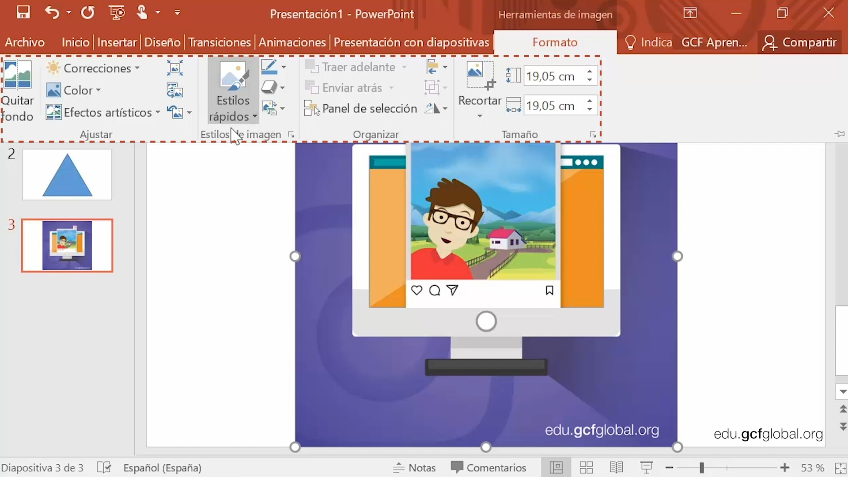Viewport: 848px width, 477px height.
Task: Click the Compartir button
Action: point(800,42)
